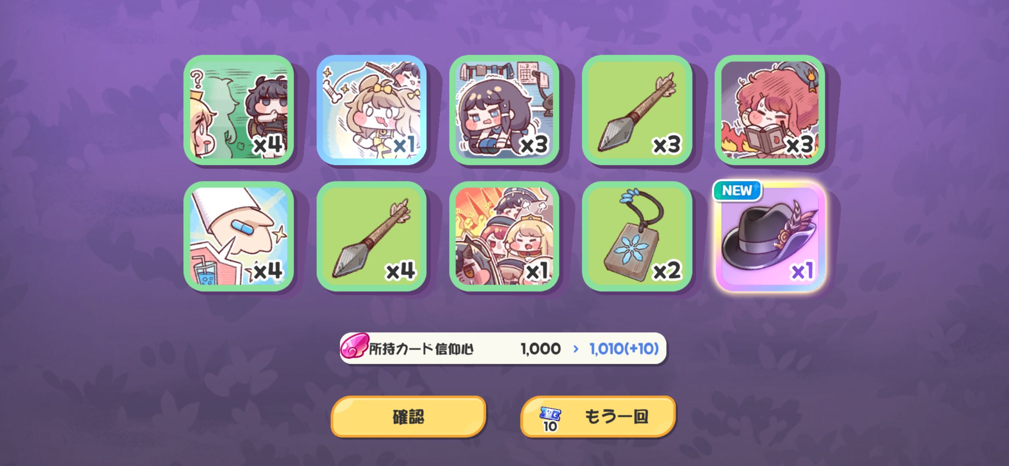Open the spear item with x3 count

point(637,110)
